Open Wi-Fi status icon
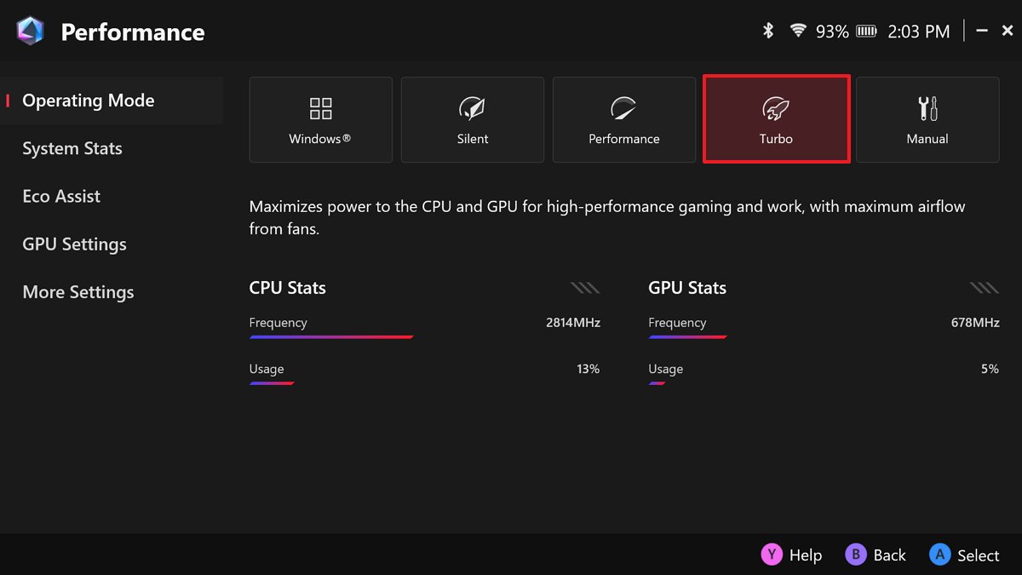The height and width of the screenshot is (575, 1022). coord(798,32)
